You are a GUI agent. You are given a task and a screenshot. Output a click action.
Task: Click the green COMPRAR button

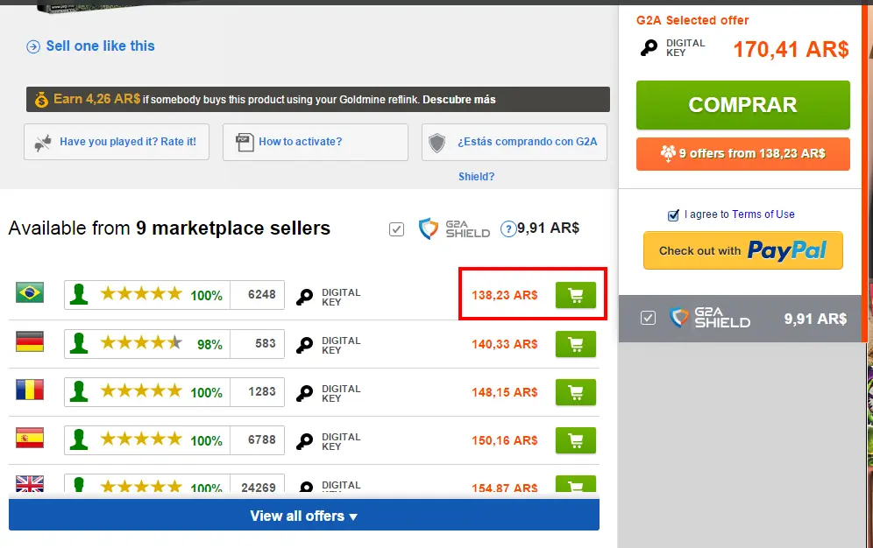pyautogui.click(x=742, y=105)
